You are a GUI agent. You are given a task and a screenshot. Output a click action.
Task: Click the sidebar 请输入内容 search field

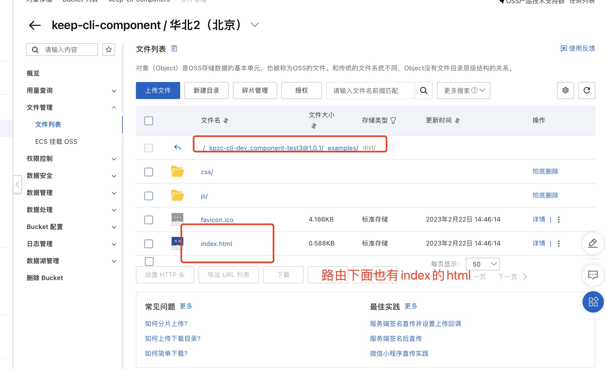coord(62,50)
